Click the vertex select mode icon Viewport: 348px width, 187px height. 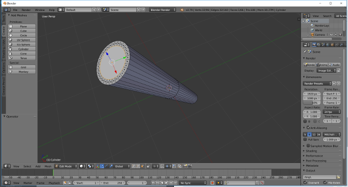133,166
